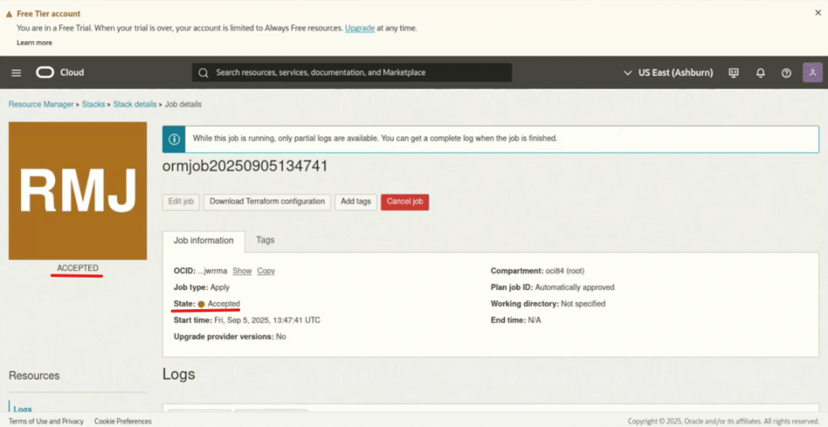Expand the US East (Ashburn) region dropdown
Viewport: 828px width, 427px height.
coord(668,73)
